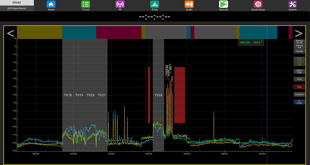The height and width of the screenshot is (165, 310).
Task: Open the System tools icon
Action: (293, 4)
